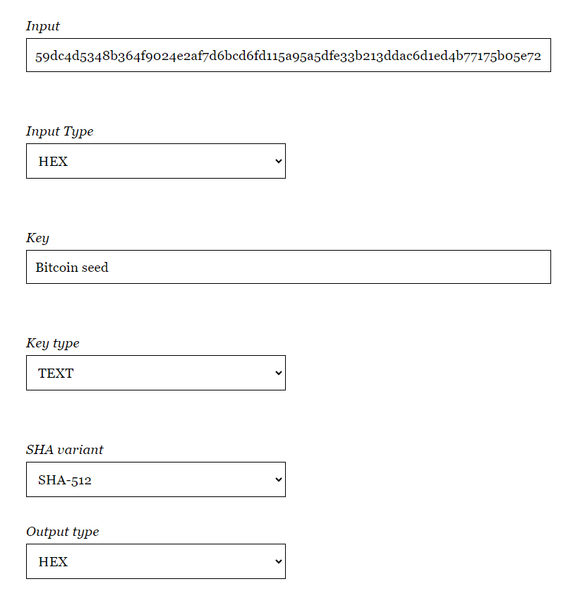Image resolution: width=585 pixels, height=603 pixels.
Task: Click the "SHA variant" label
Action: (x=65, y=450)
